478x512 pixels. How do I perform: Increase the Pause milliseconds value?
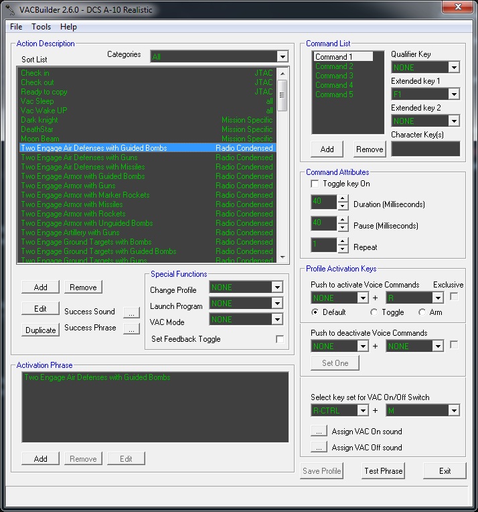point(342,220)
